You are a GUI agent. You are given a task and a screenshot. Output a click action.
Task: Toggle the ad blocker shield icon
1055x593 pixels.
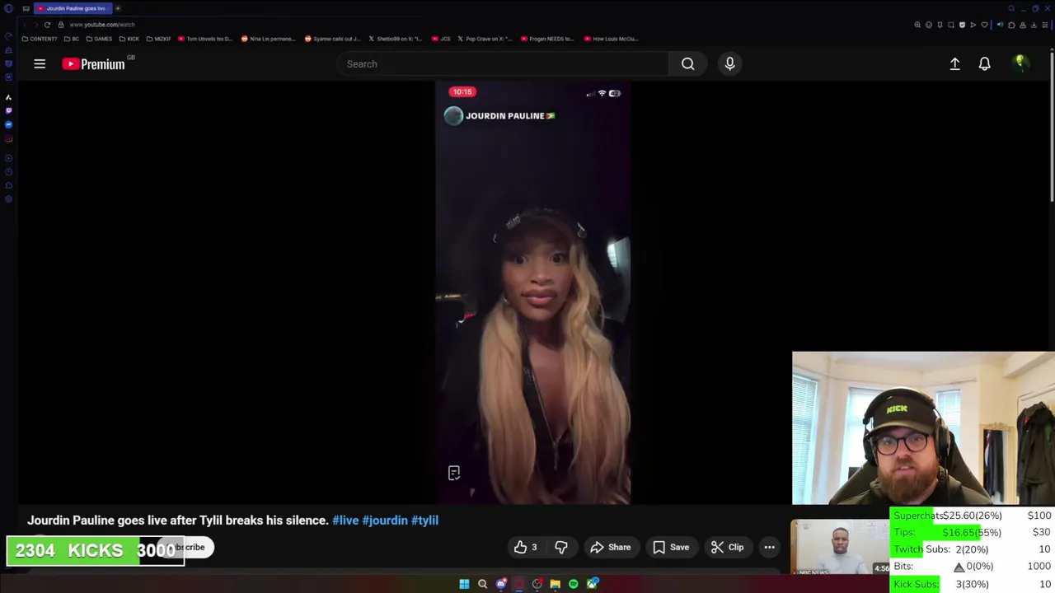pyautogui.click(x=962, y=25)
